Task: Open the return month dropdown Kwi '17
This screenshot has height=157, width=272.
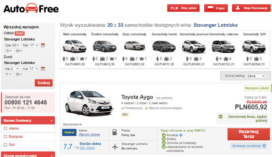Action: 31,69
